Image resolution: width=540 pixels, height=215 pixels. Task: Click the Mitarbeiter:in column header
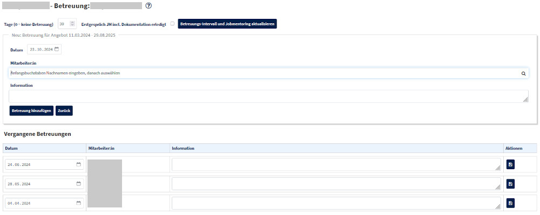tap(128, 148)
